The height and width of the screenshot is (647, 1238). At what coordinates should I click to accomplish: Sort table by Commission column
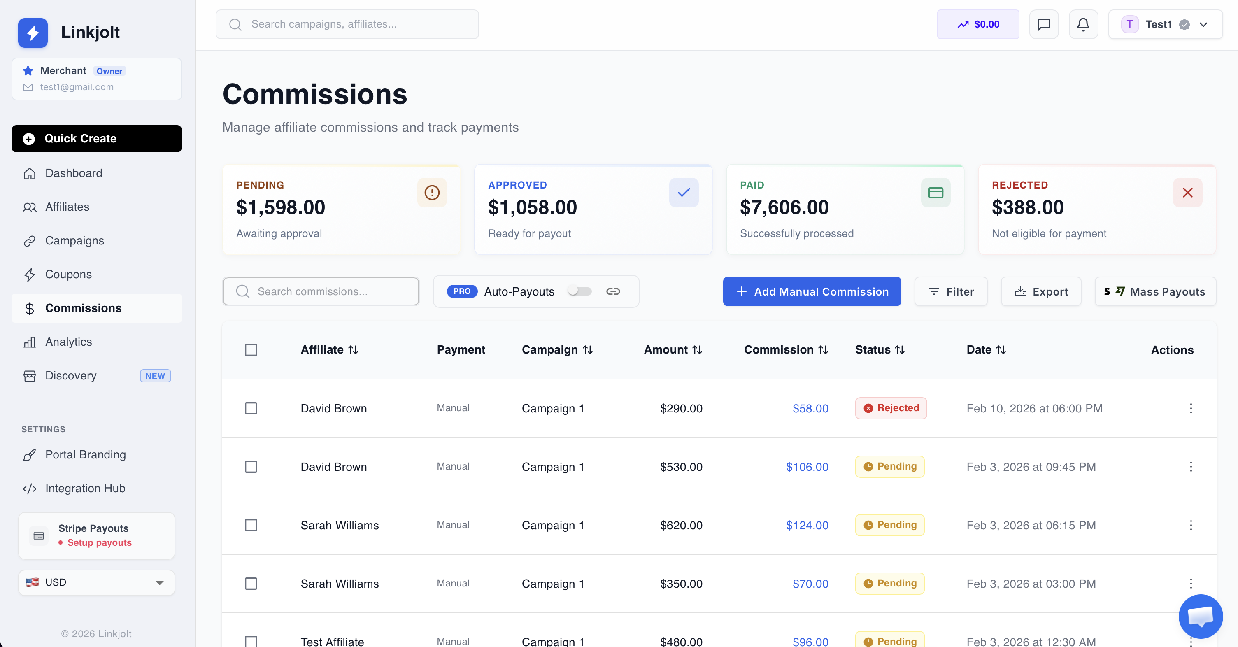point(785,349)
